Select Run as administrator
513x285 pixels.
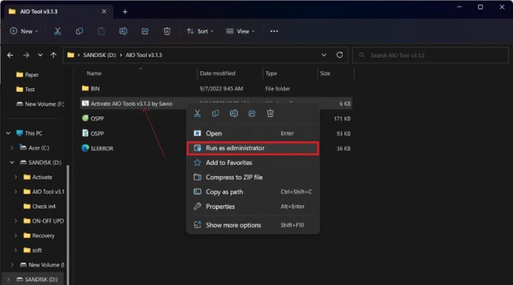[x=235, y=148]
